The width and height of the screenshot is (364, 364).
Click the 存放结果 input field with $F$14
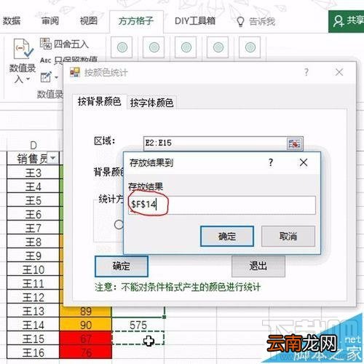(222, 205)
